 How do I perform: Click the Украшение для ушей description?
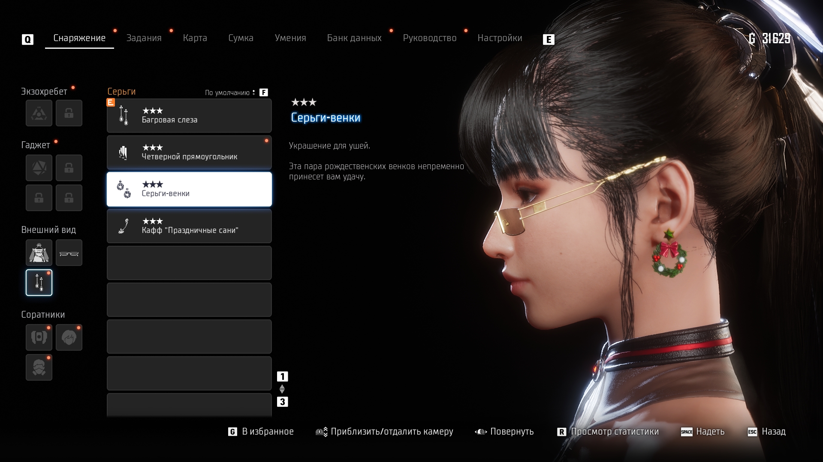(x=329, y=146)
